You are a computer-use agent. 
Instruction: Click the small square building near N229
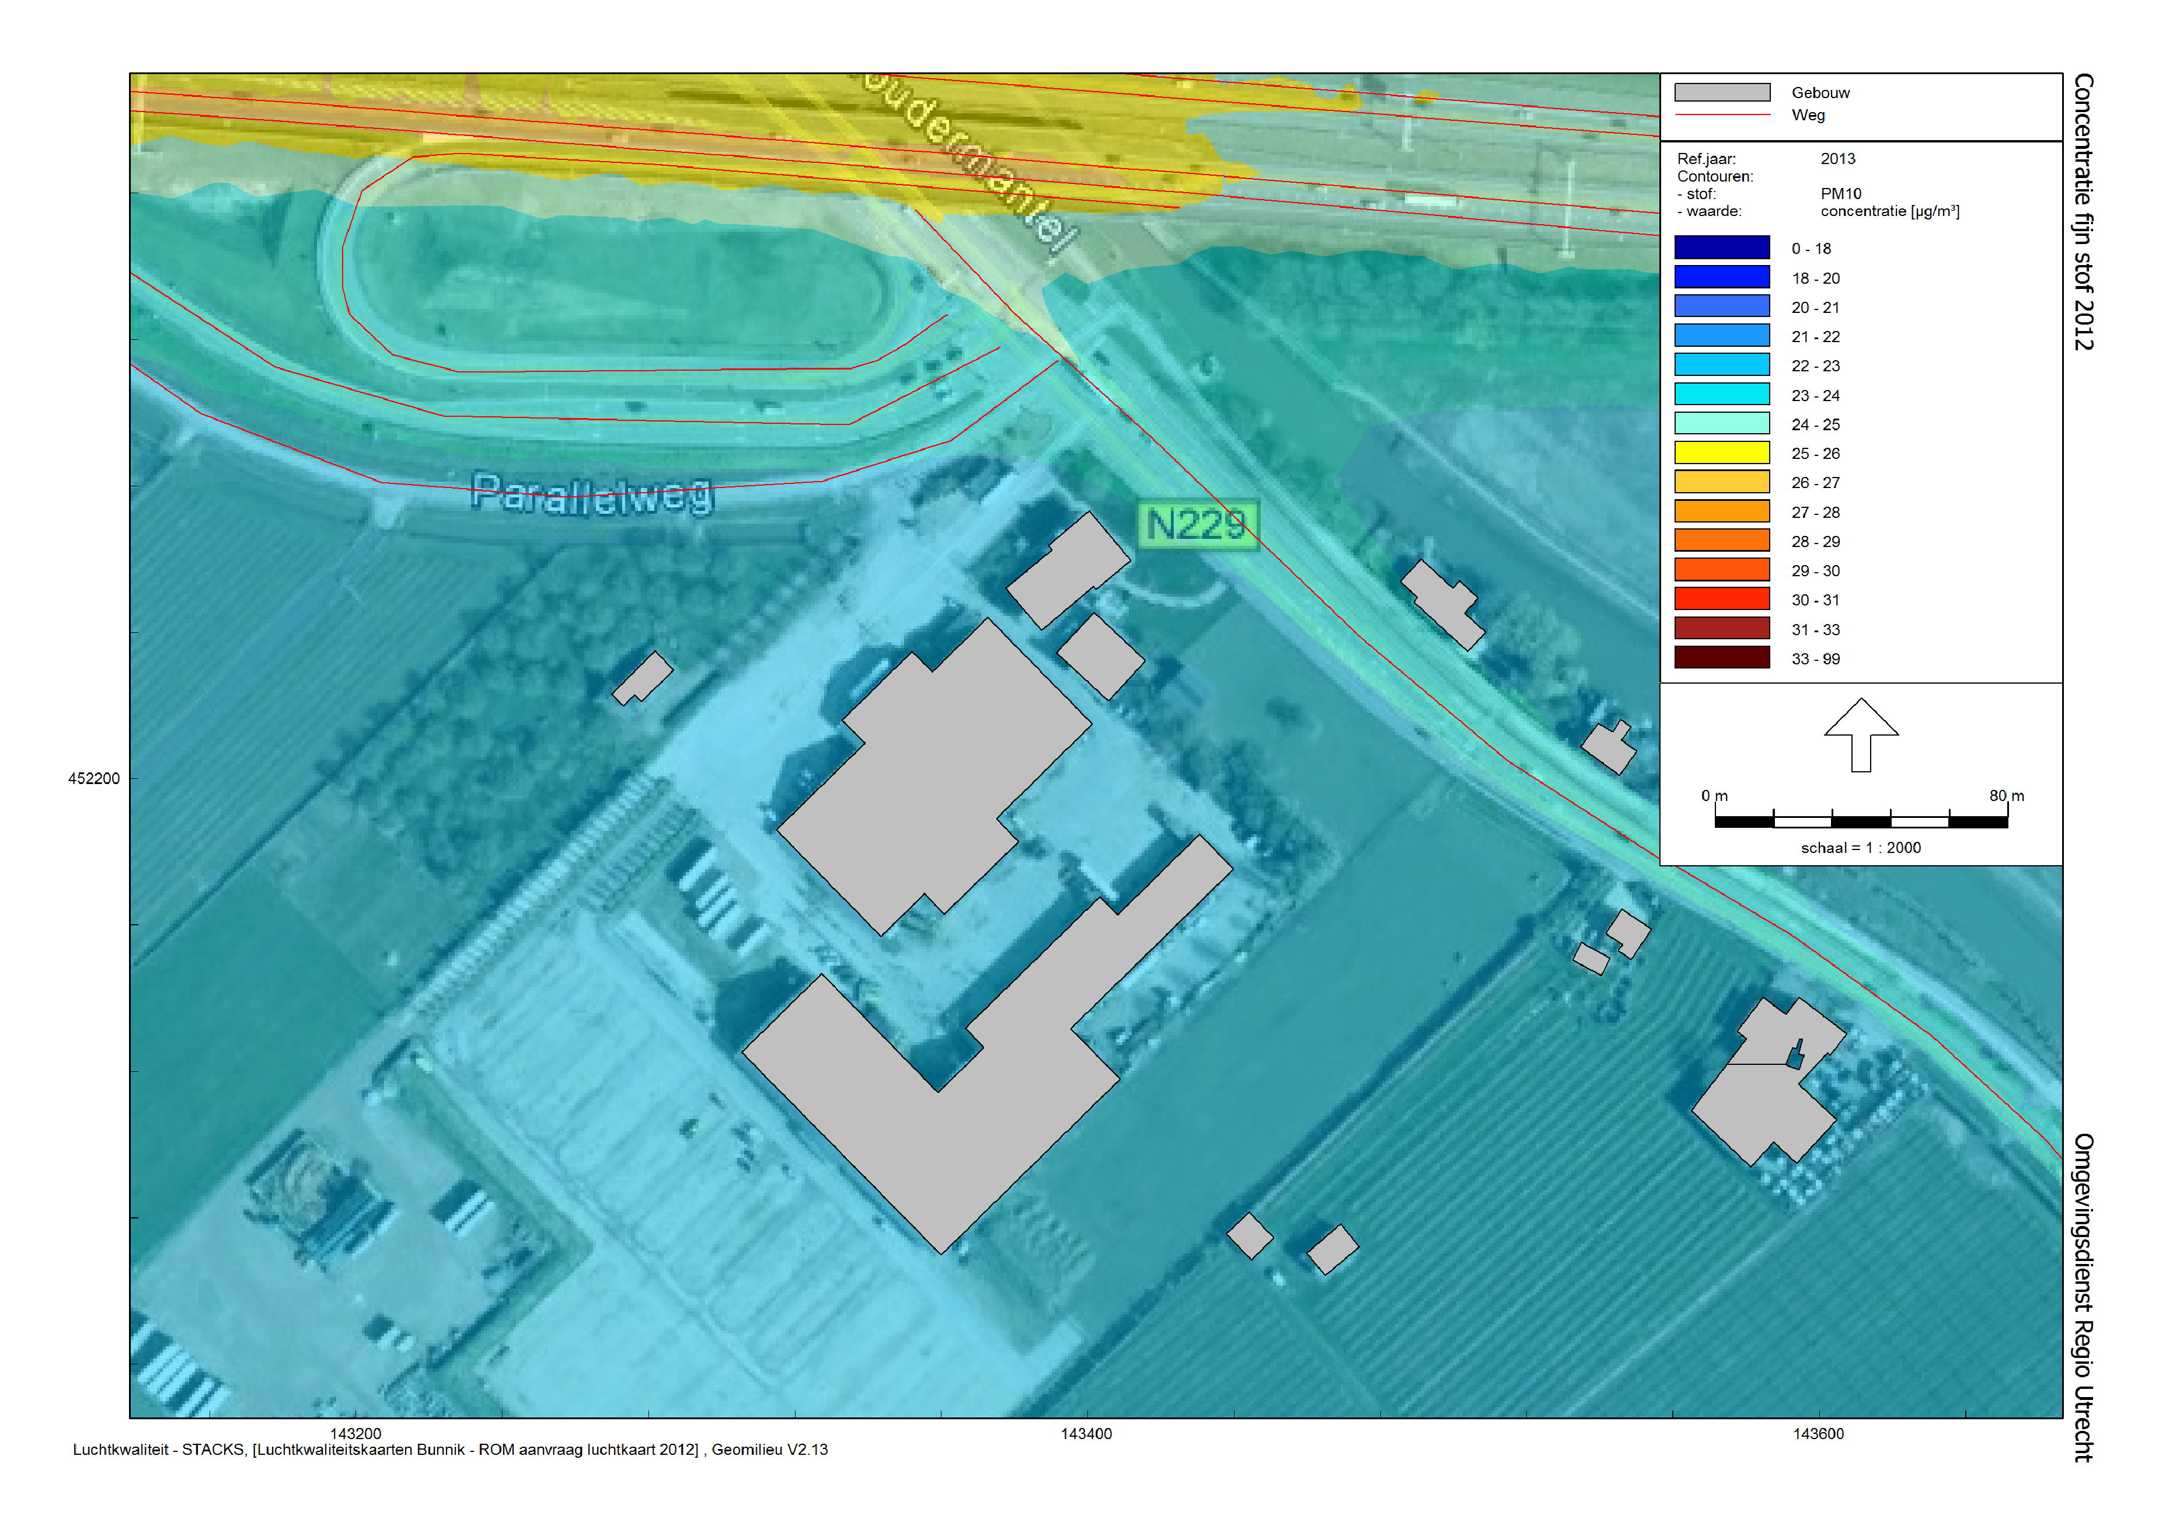[x=1100, y=656]
